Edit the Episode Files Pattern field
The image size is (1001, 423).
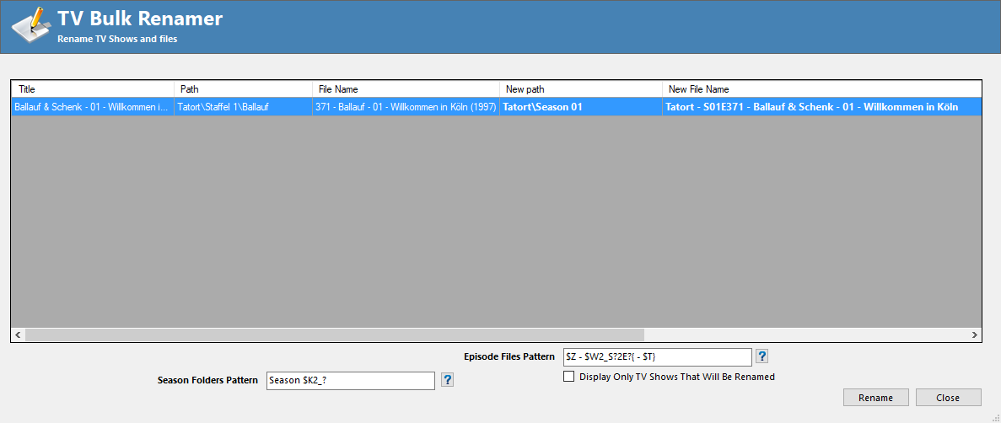click(x=658, y=356)
